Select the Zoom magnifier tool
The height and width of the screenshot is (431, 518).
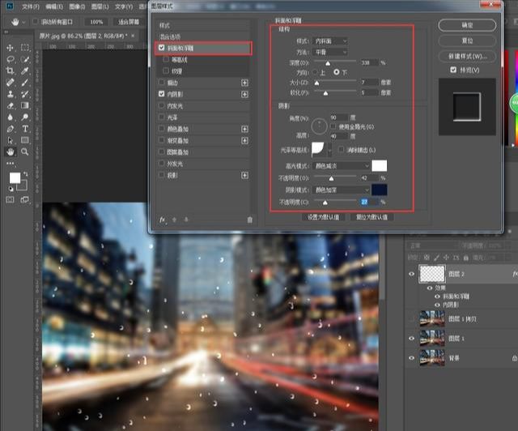point(25,151)
